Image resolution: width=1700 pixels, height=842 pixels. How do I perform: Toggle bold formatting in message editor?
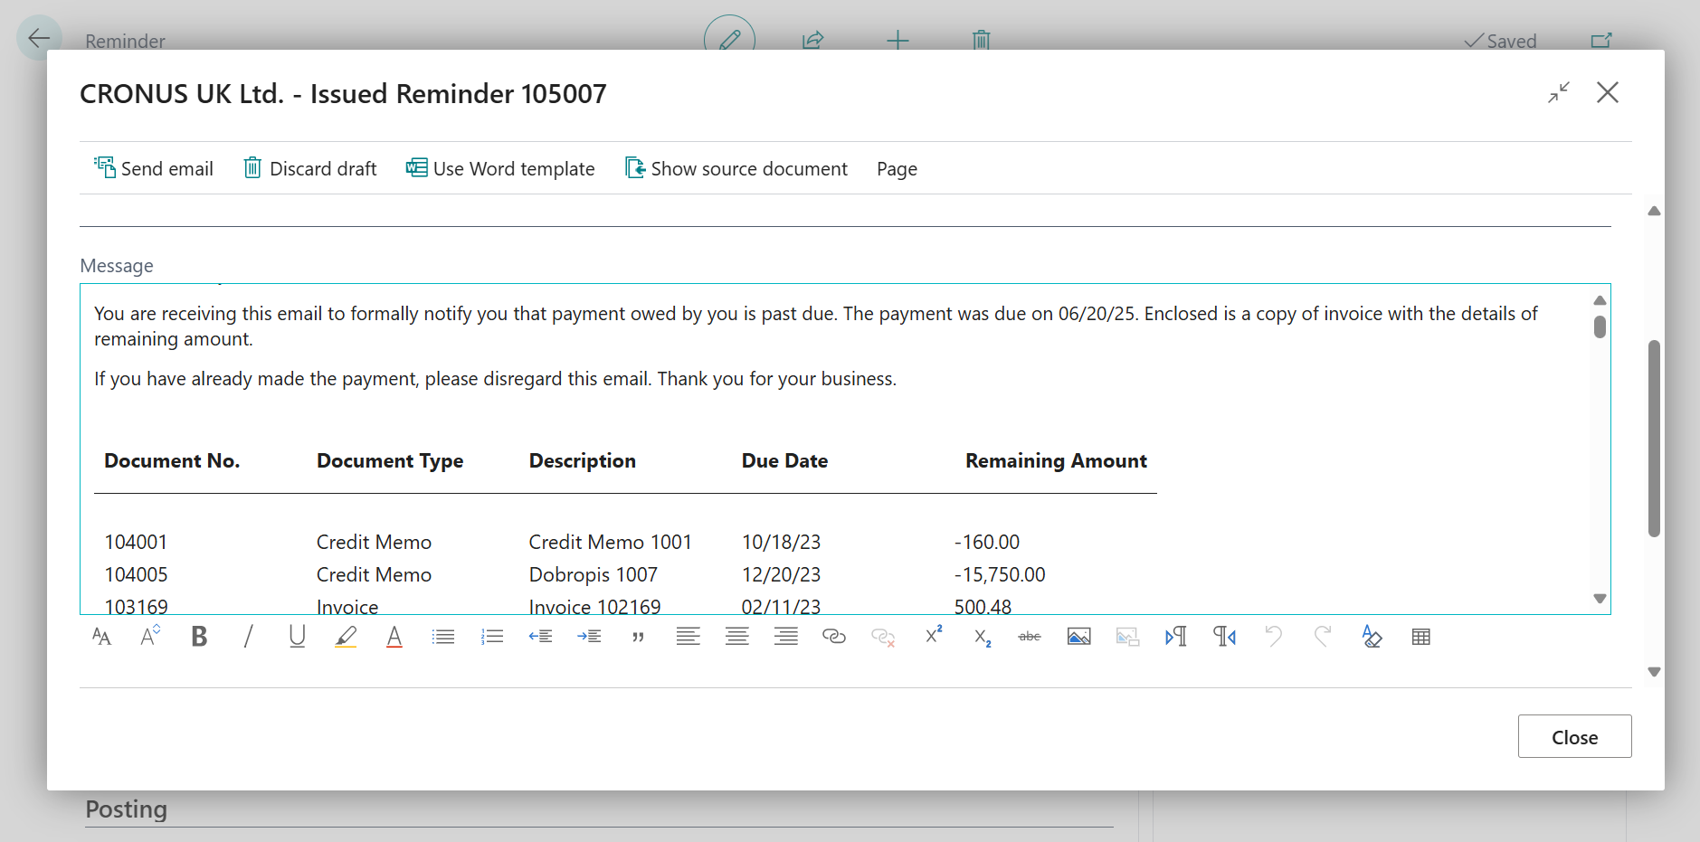click(199, 637)
